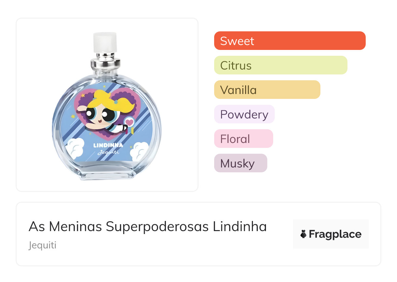Viewport: 397px width, 282px height.
Task: Click the Fragplace logo icon
Action: click(x=303, y=234)
